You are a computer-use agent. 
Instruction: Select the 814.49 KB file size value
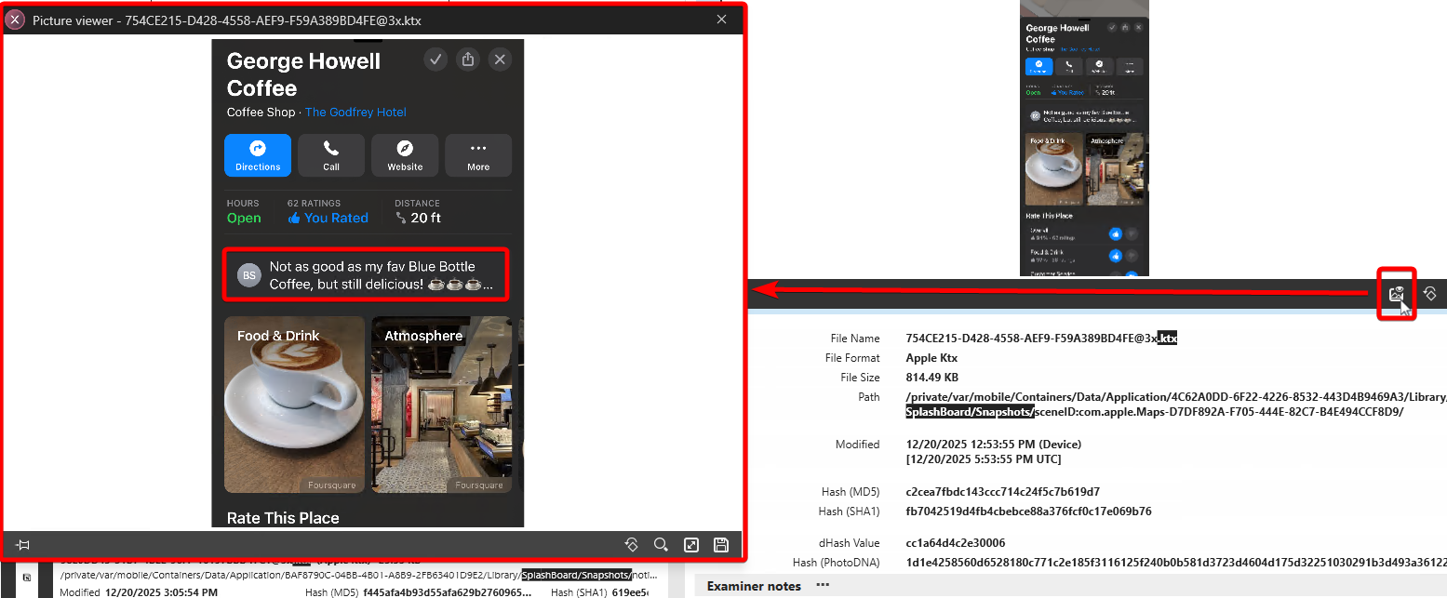[932, 378]
